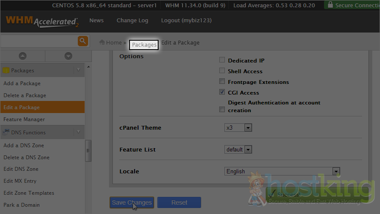380x214 pixels.
Task: Enable the Dedicated IP checkbox
Action: pyautogui.click(x=222, y=60)
